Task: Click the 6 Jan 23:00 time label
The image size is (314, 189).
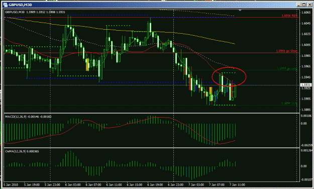Action: pos(176,184)
